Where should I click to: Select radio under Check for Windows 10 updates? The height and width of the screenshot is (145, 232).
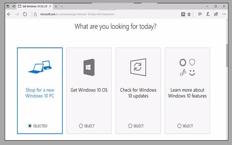point(130,126)
